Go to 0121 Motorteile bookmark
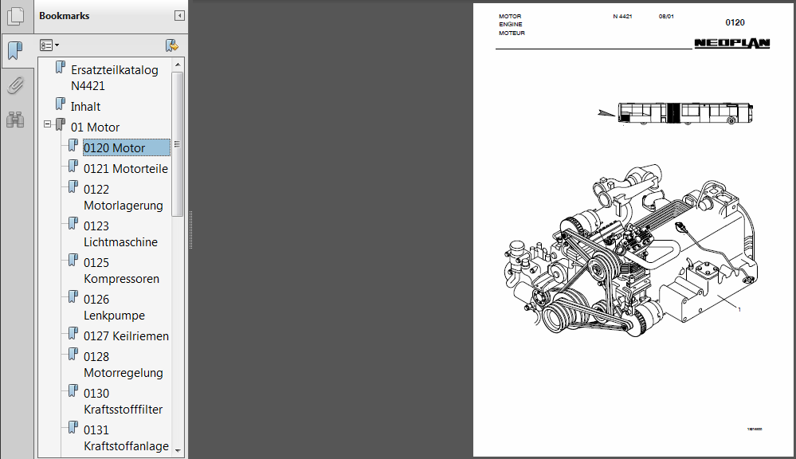Viewport: 796px width, 459px height. click(x=125, y=169)
